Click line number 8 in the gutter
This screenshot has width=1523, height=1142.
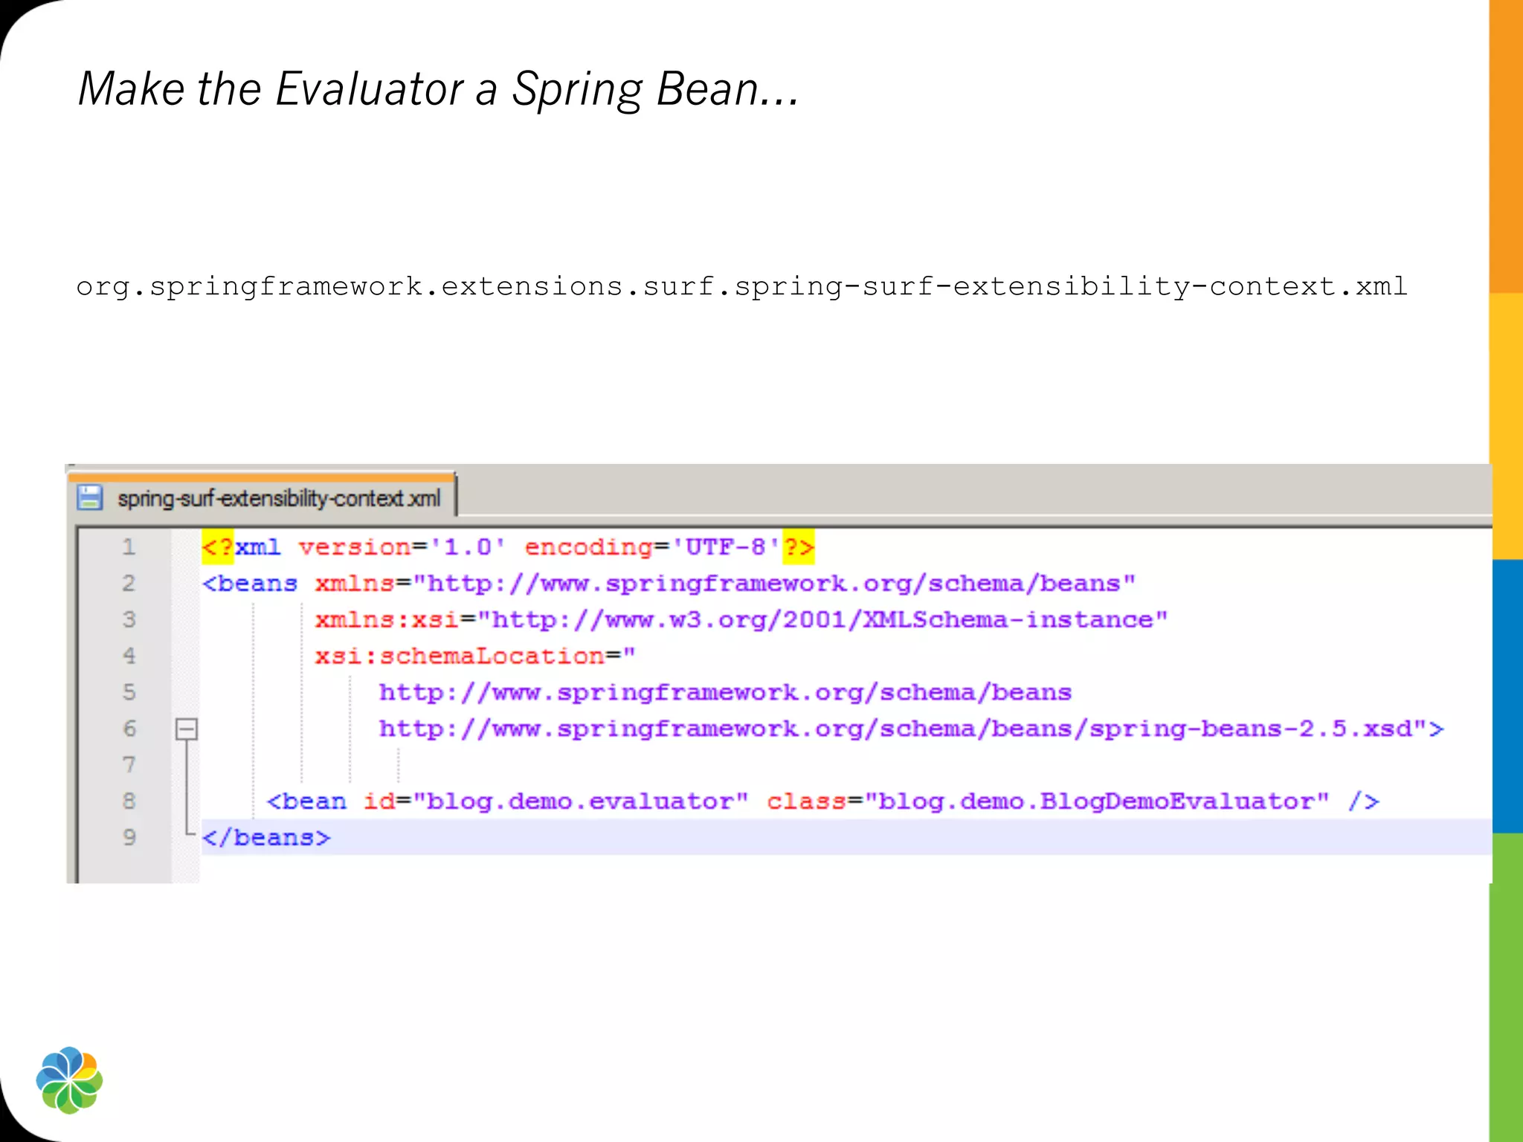[x=129, y=801]
